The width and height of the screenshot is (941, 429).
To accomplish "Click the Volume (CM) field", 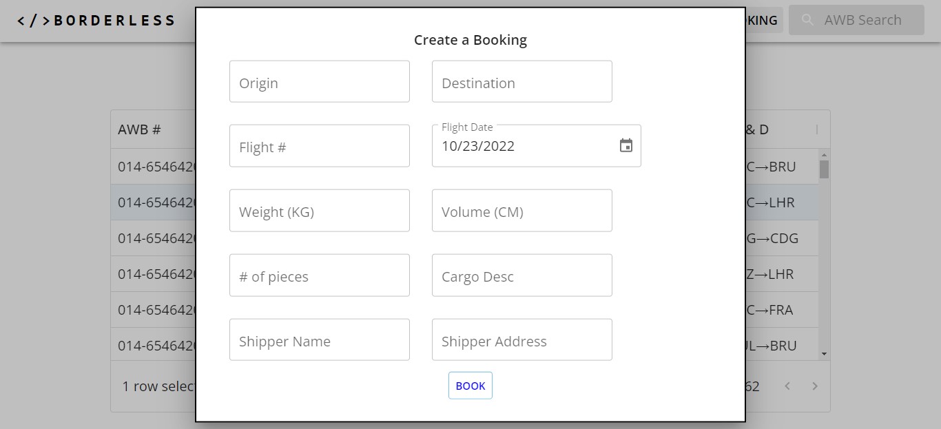I will pos(521,211).
